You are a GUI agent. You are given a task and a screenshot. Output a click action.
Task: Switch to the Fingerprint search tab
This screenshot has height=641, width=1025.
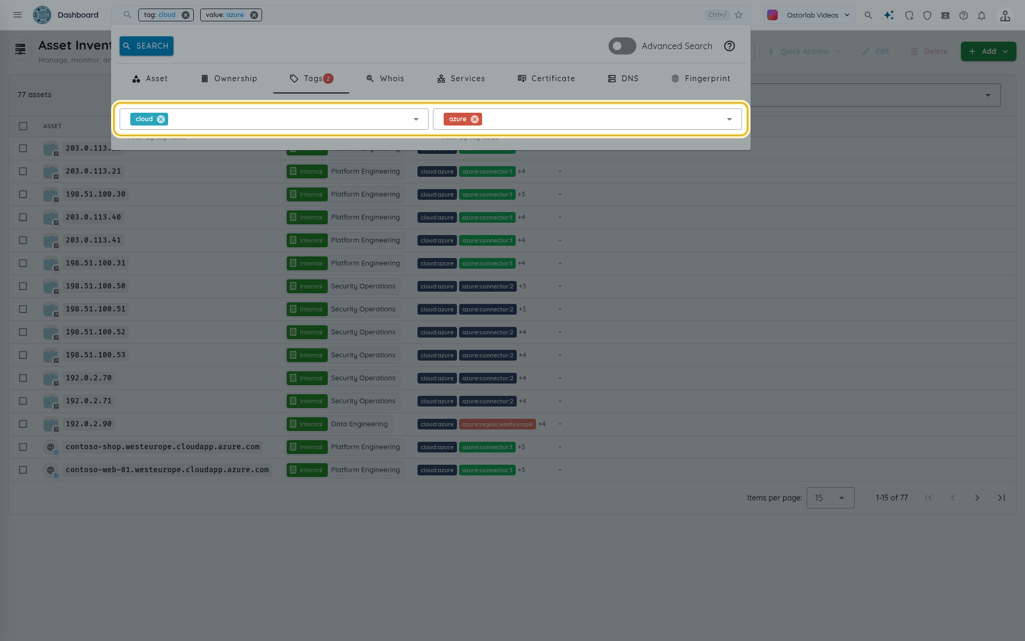(700, 79)
